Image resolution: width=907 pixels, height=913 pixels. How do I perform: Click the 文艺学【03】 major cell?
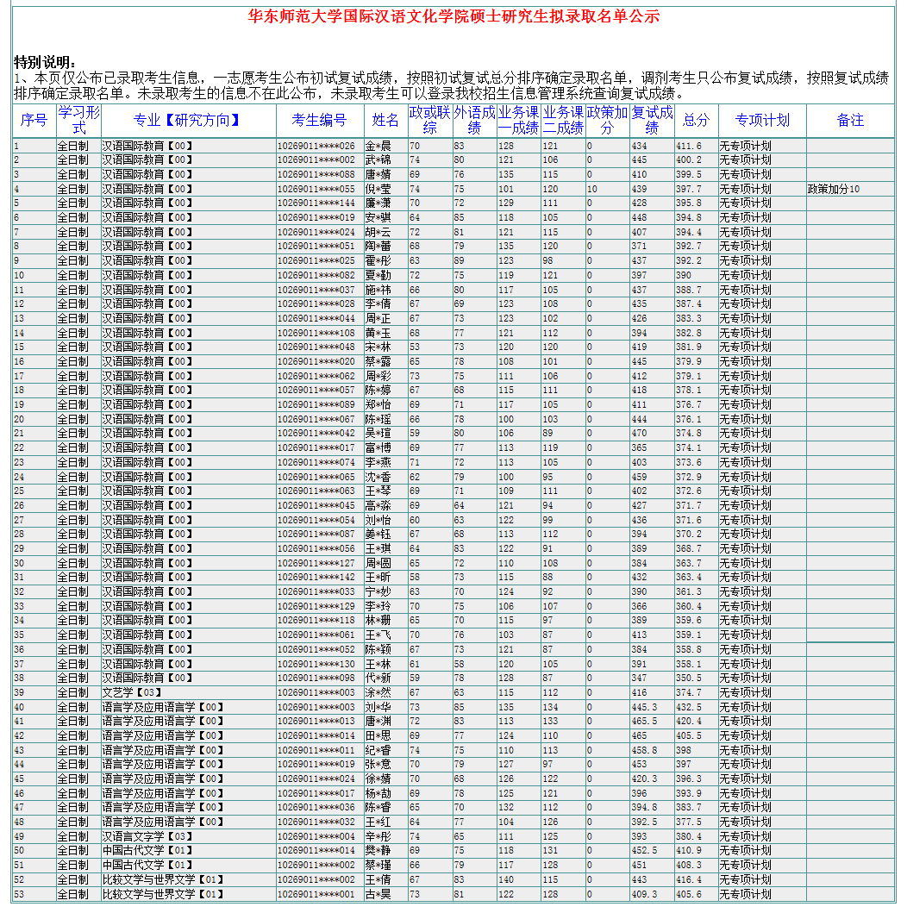point(132,692)
